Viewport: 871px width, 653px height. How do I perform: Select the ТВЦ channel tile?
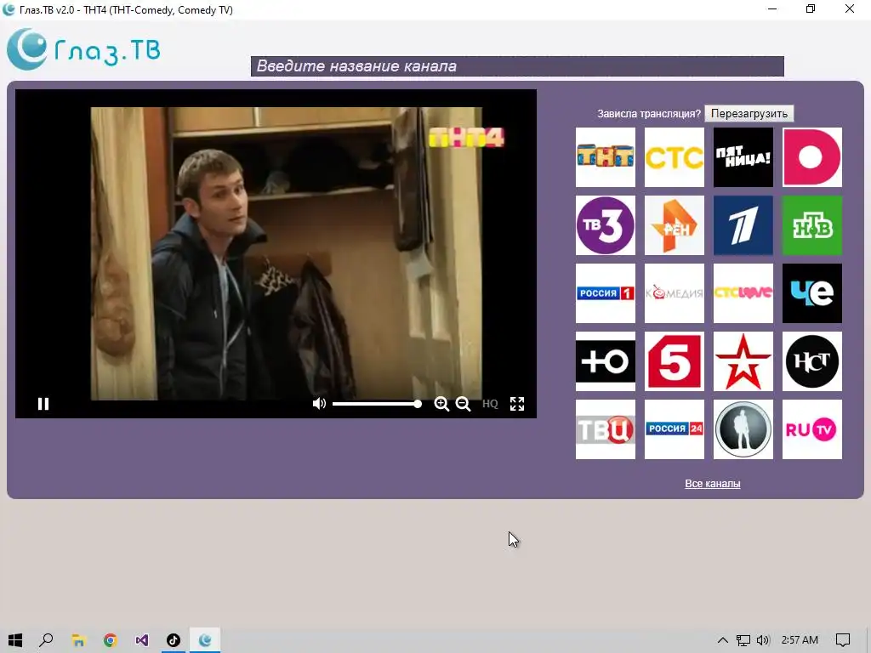point(605,429)
